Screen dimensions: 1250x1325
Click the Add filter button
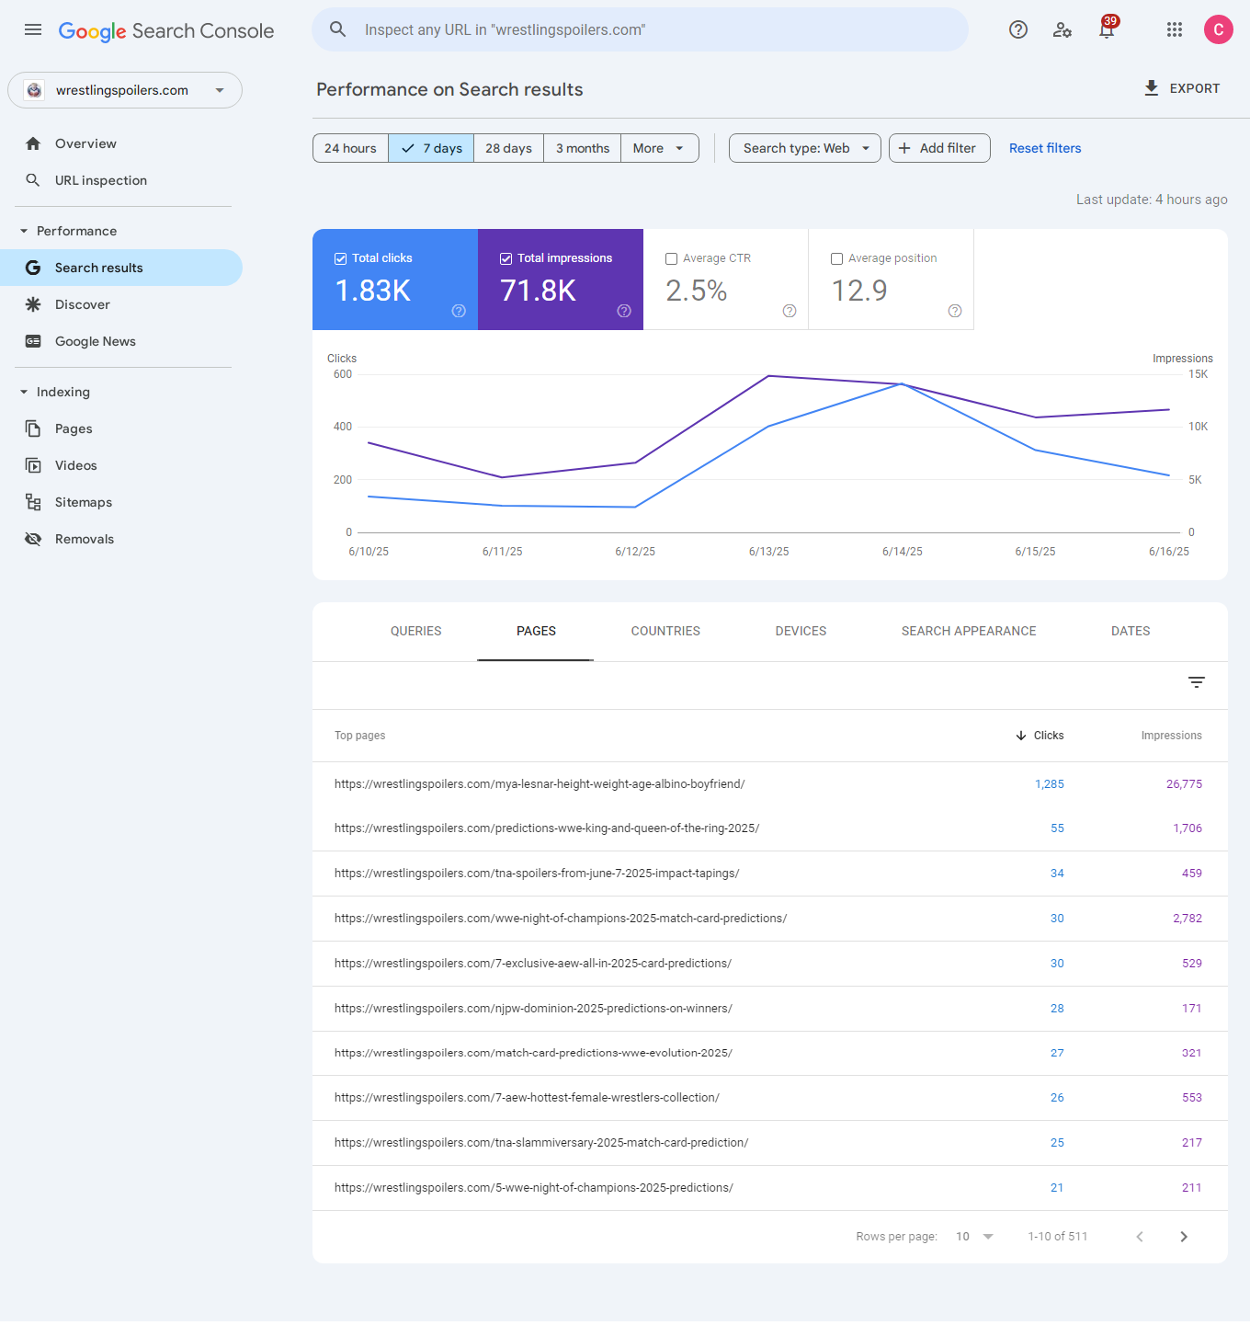click(x=938, y=148)
